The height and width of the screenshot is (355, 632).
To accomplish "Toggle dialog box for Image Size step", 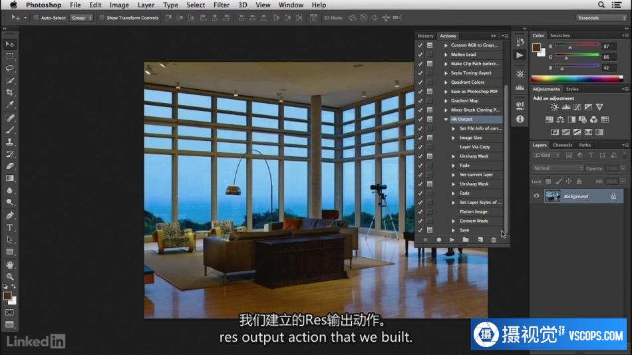I will (x=430, y=138).
